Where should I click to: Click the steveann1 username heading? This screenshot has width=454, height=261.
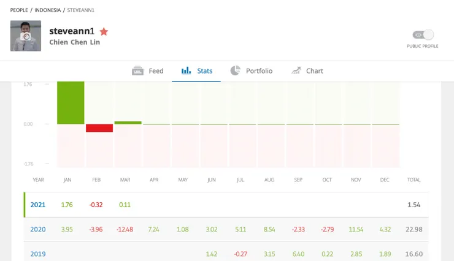pyautogui.click(x=72, y=31)
